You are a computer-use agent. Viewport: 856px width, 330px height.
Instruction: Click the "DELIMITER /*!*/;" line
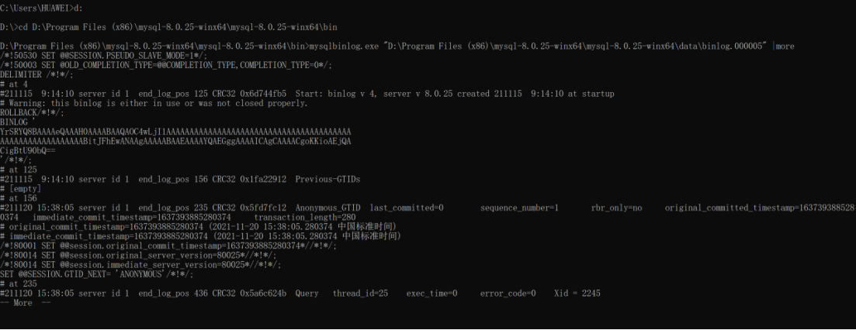tap(32, 74)
